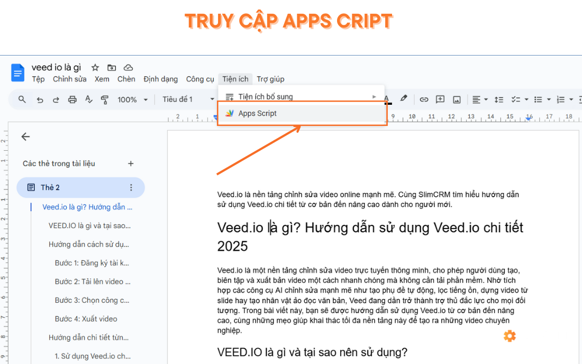582x364 pixels.
Task: Click the move to folder icon
Action: click(x=111, y=68)
